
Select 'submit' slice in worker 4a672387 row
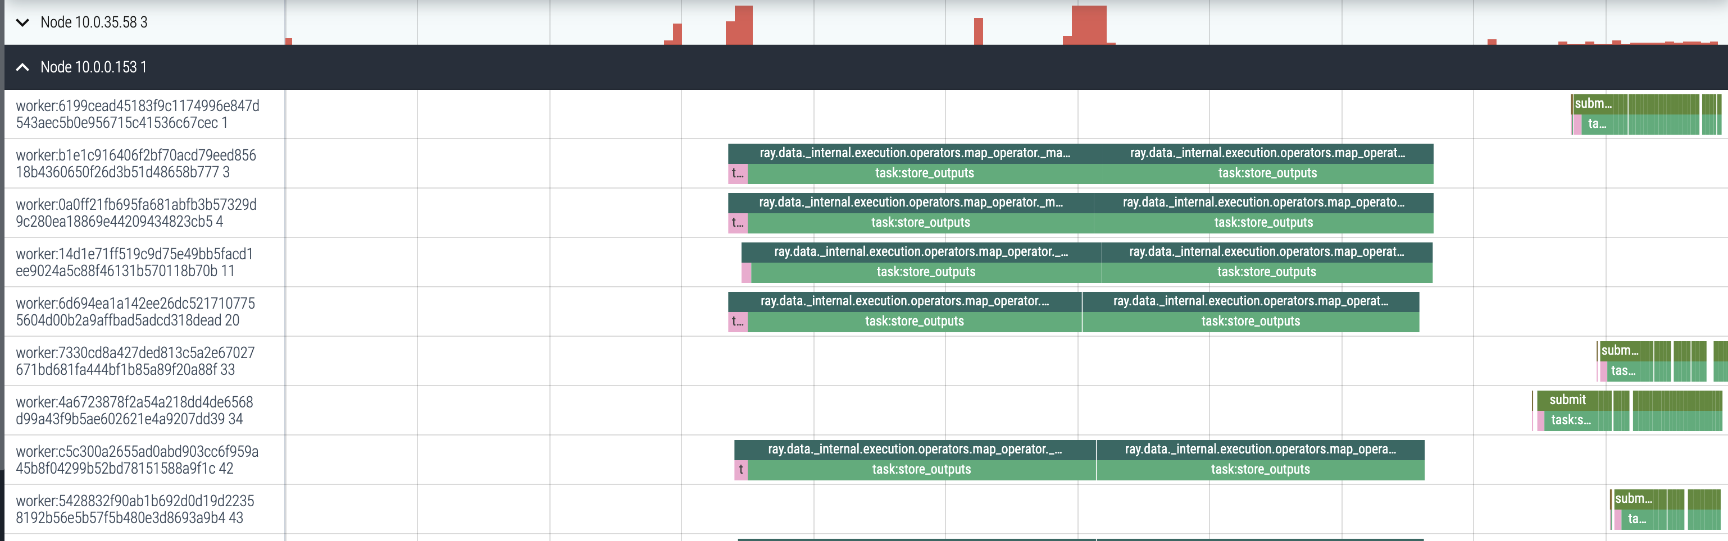1568,400
